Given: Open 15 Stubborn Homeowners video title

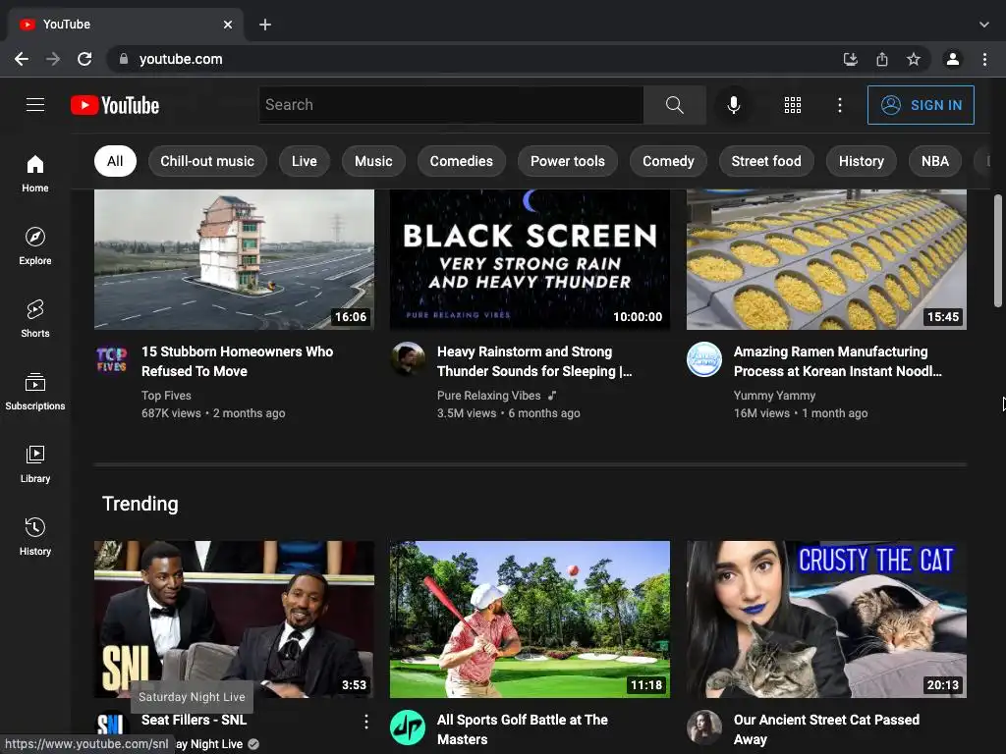Looking at the screenshot, I should (x=237, y=361).
